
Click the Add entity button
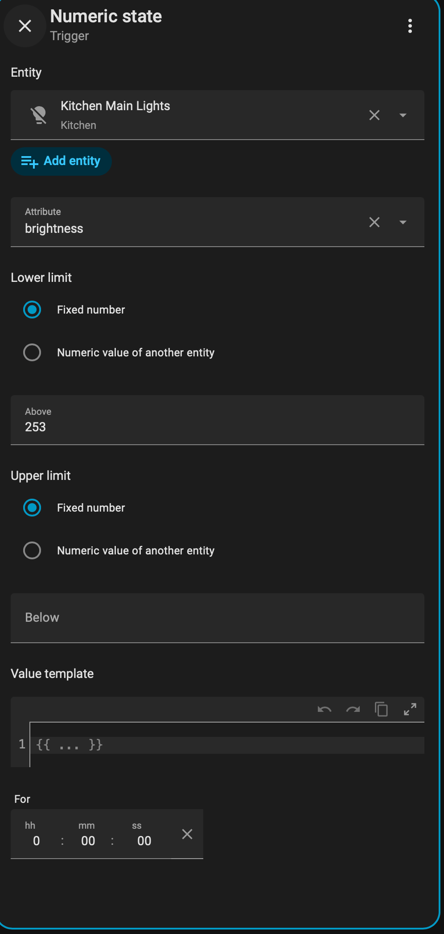click(x=61, y=161)
